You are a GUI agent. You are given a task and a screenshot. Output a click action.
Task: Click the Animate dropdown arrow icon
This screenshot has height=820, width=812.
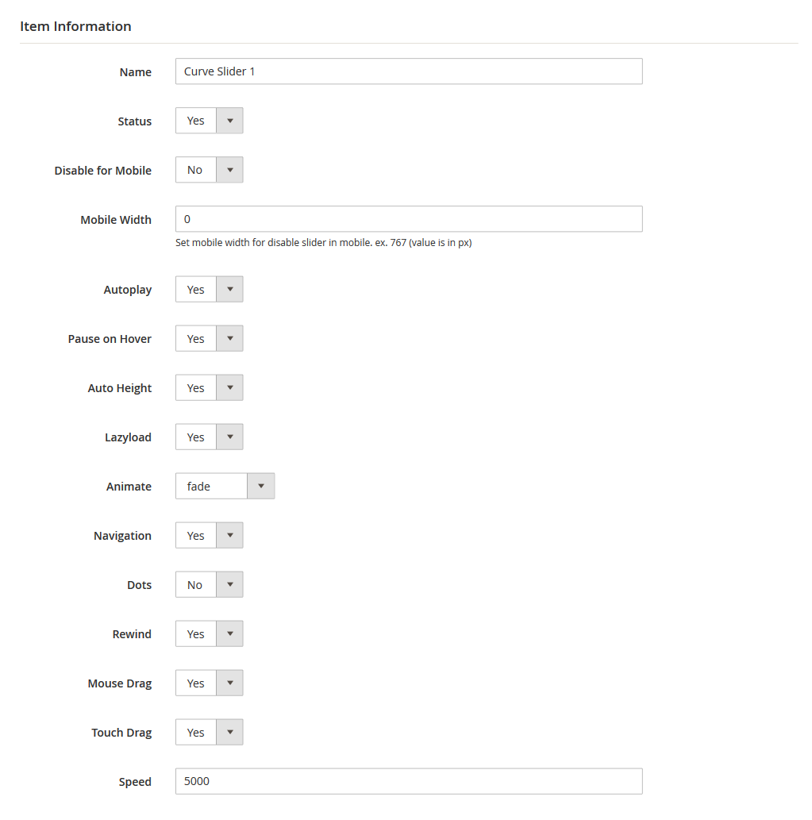tap(261, 487)
